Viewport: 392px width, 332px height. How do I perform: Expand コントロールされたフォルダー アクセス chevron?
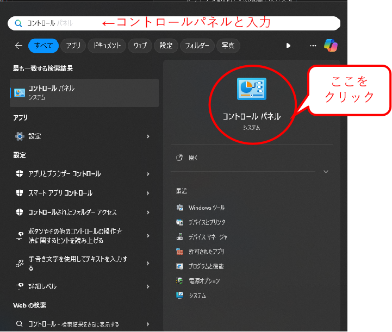148,212
